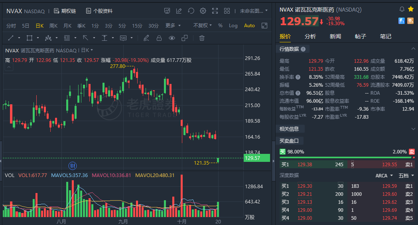The width and height of the screenshot is (418, 225).
Task: Delete drawings with the trash icon
Action: point(202,38)
